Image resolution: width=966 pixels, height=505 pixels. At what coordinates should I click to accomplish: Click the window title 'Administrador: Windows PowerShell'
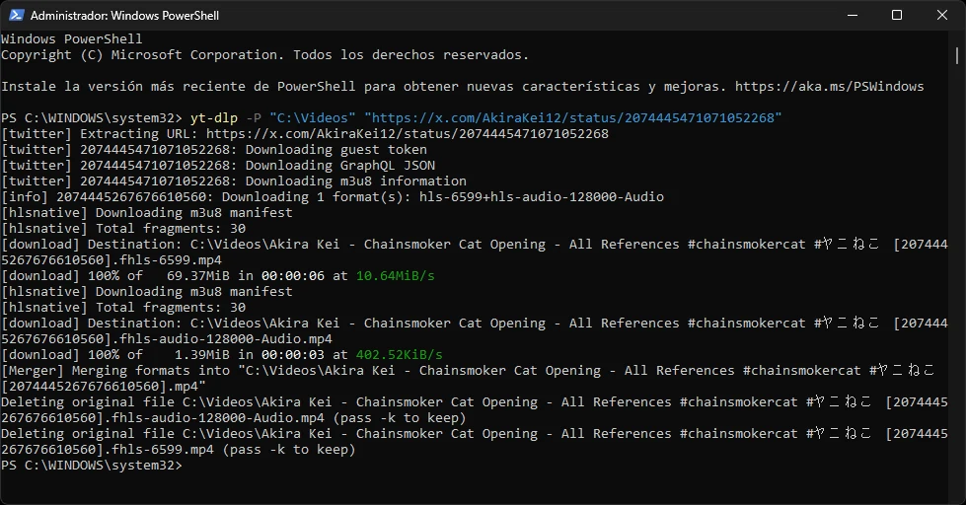coord(124,16)
